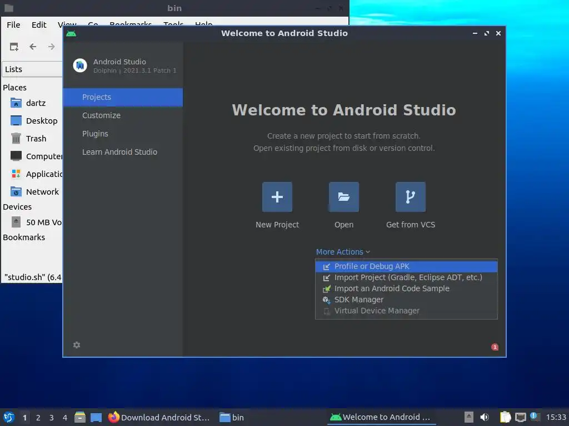Click the Import an Android Code Sample icon
The height and width of the screenshot is (426, 569).
(327, 288)
